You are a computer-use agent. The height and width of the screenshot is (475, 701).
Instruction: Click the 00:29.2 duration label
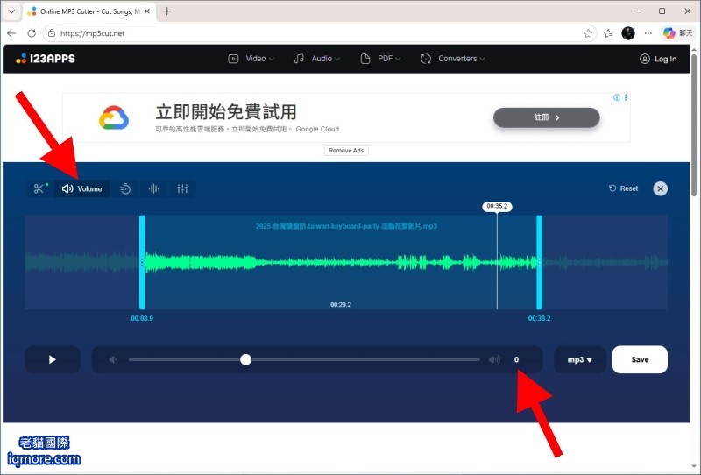(x=341, y=305)
